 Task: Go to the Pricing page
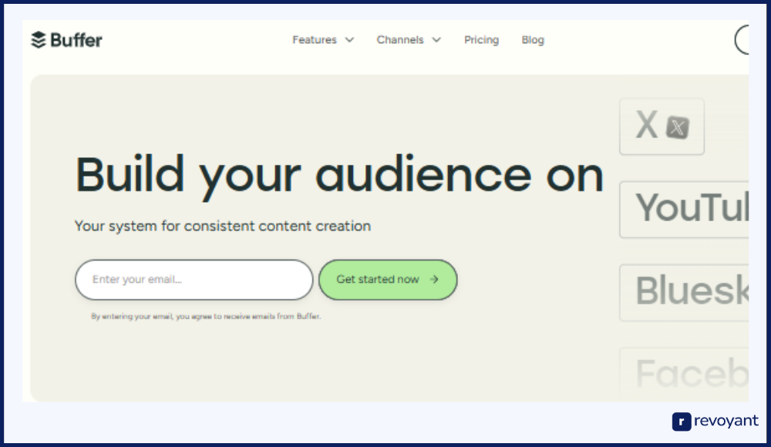point(481,40)
